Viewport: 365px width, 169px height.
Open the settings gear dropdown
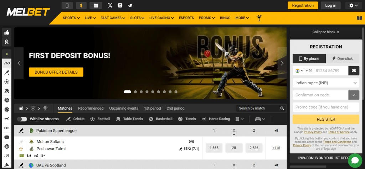pyautogui.click(x=354, y=5)
